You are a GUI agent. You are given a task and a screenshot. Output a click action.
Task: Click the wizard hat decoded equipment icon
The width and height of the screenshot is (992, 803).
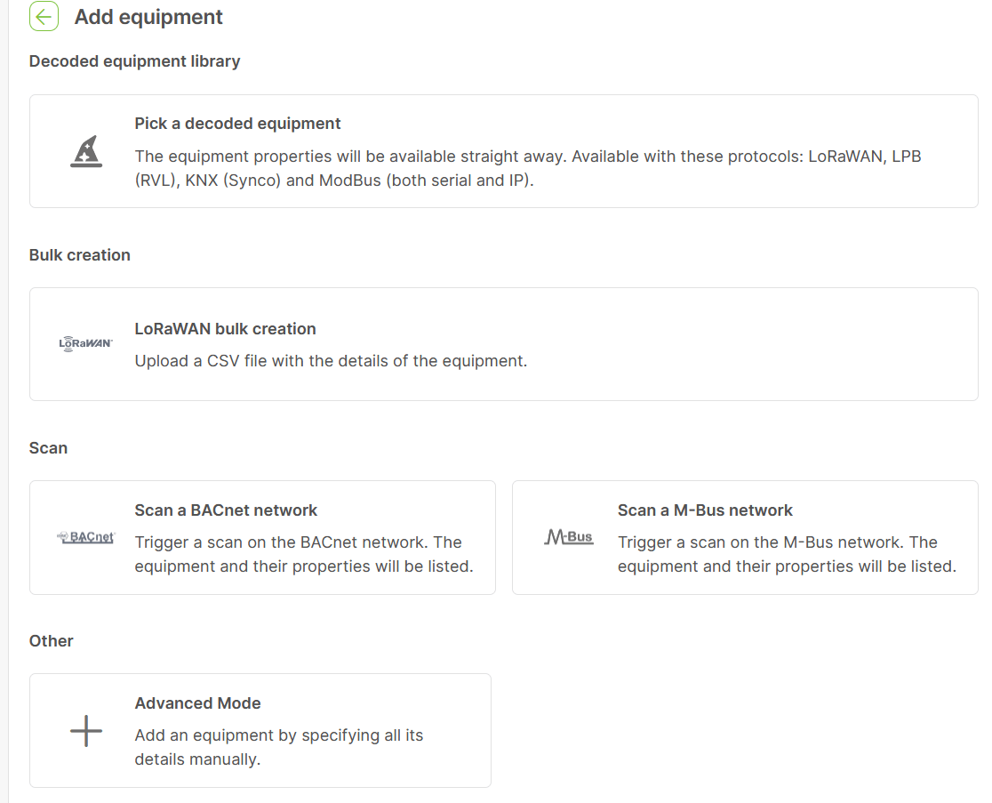pyautogui.click(x=85, y=152)
